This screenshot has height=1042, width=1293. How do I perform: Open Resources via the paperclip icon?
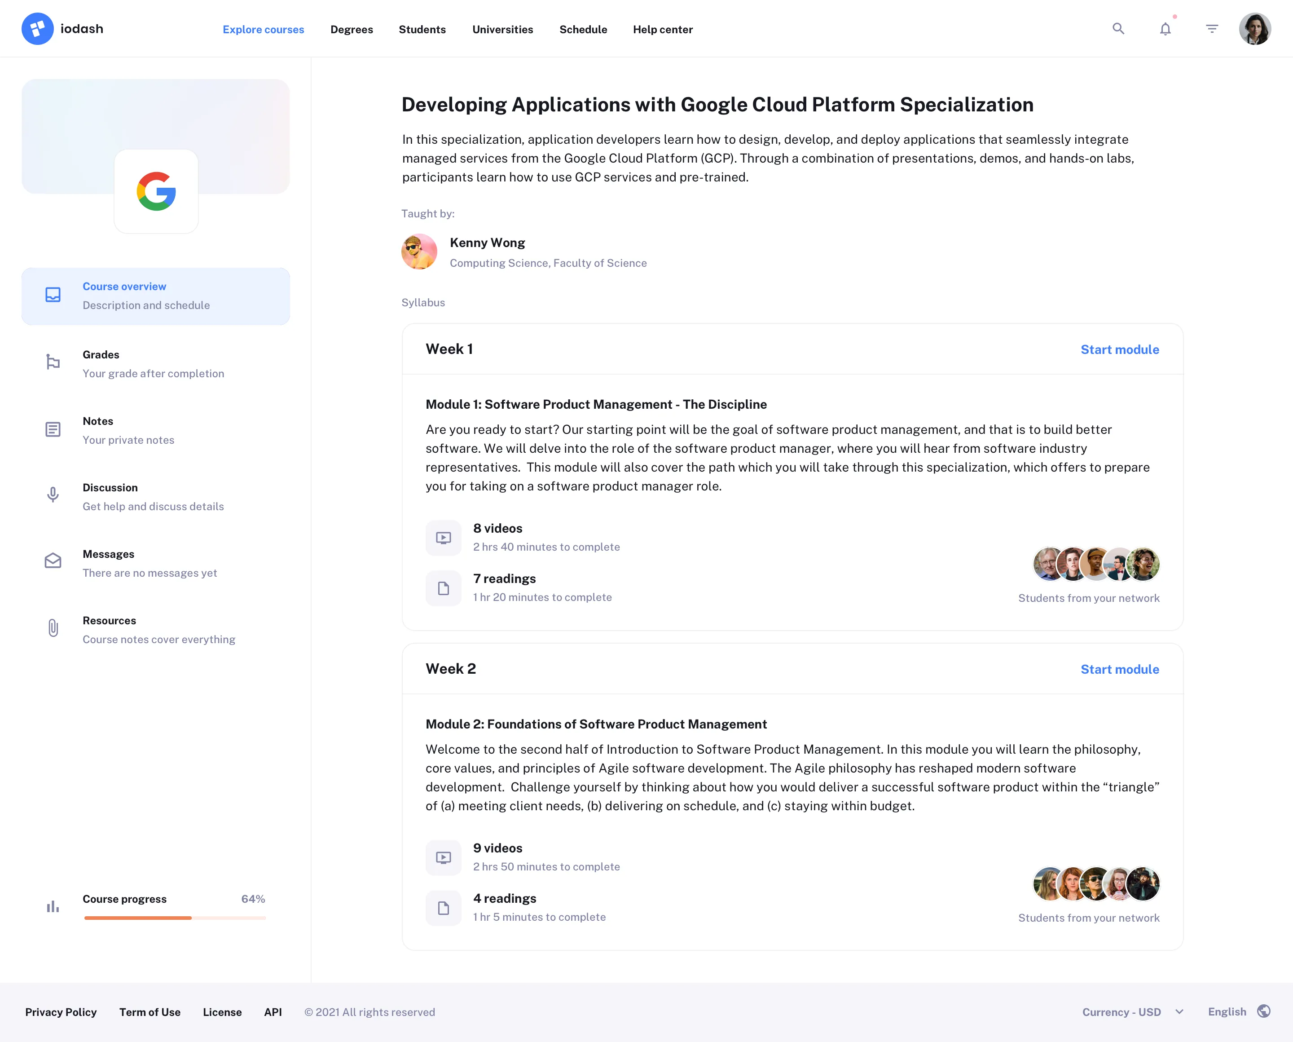[x=53, y=628]
